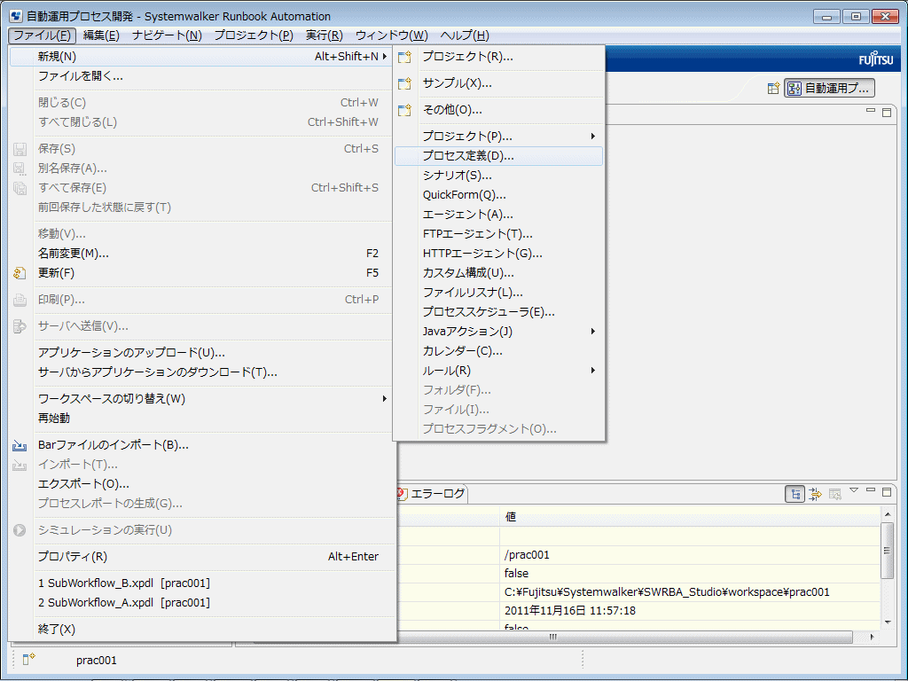The image size is (908, 681).
Task: Select カレンダー(C)... menu entry
Action: 498,351
